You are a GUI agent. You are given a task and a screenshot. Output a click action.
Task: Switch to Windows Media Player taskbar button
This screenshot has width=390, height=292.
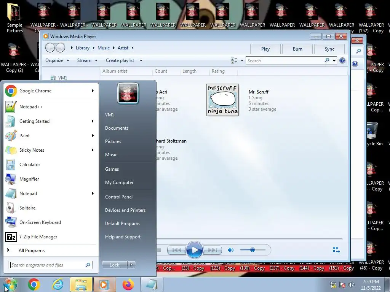pyautogui.click(x=104, y=284)
